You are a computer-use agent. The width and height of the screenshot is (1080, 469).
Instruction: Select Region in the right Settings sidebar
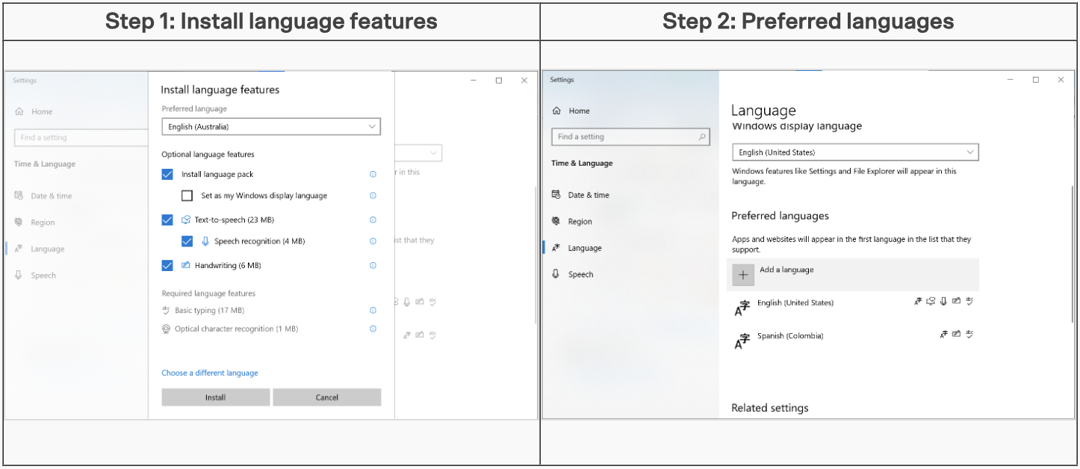pyautogui.click(x=580, y=222)
